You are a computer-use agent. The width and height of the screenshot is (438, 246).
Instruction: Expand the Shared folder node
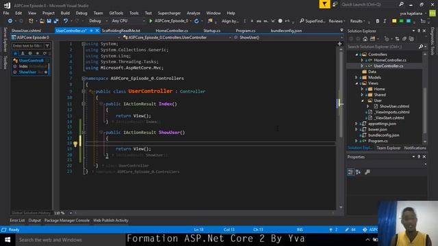point(362,95)
